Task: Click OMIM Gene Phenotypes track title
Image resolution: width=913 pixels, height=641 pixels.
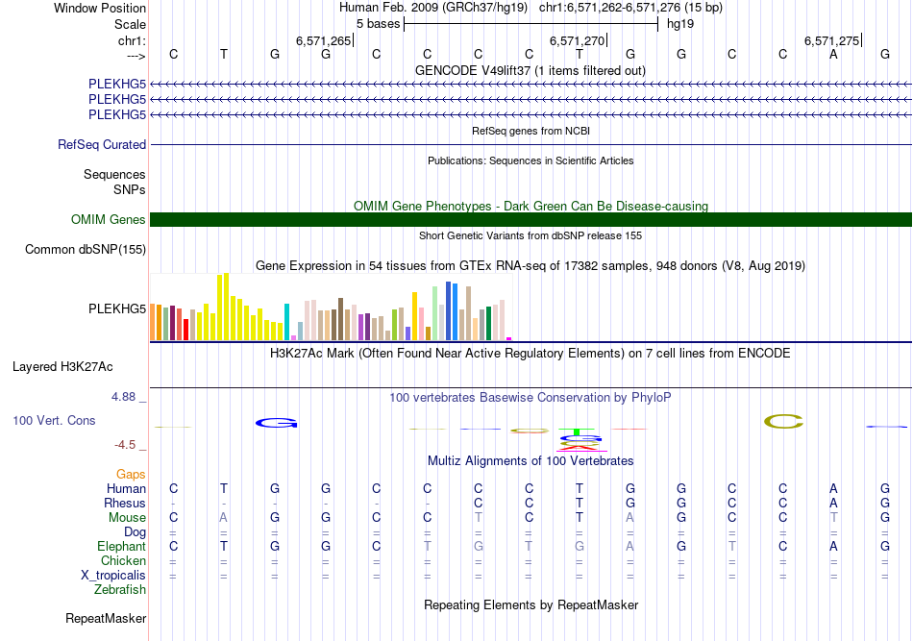Action: coord(531,206)
